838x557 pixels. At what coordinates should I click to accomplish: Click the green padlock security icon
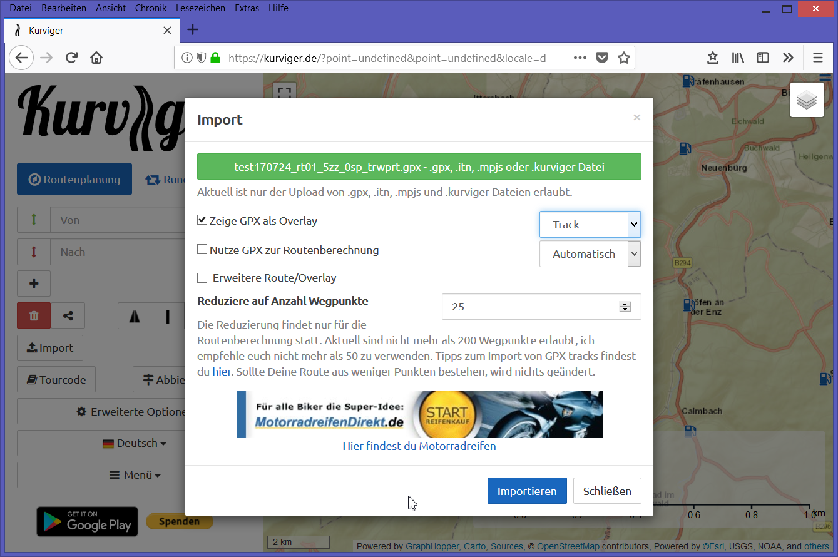pos(215,58)
